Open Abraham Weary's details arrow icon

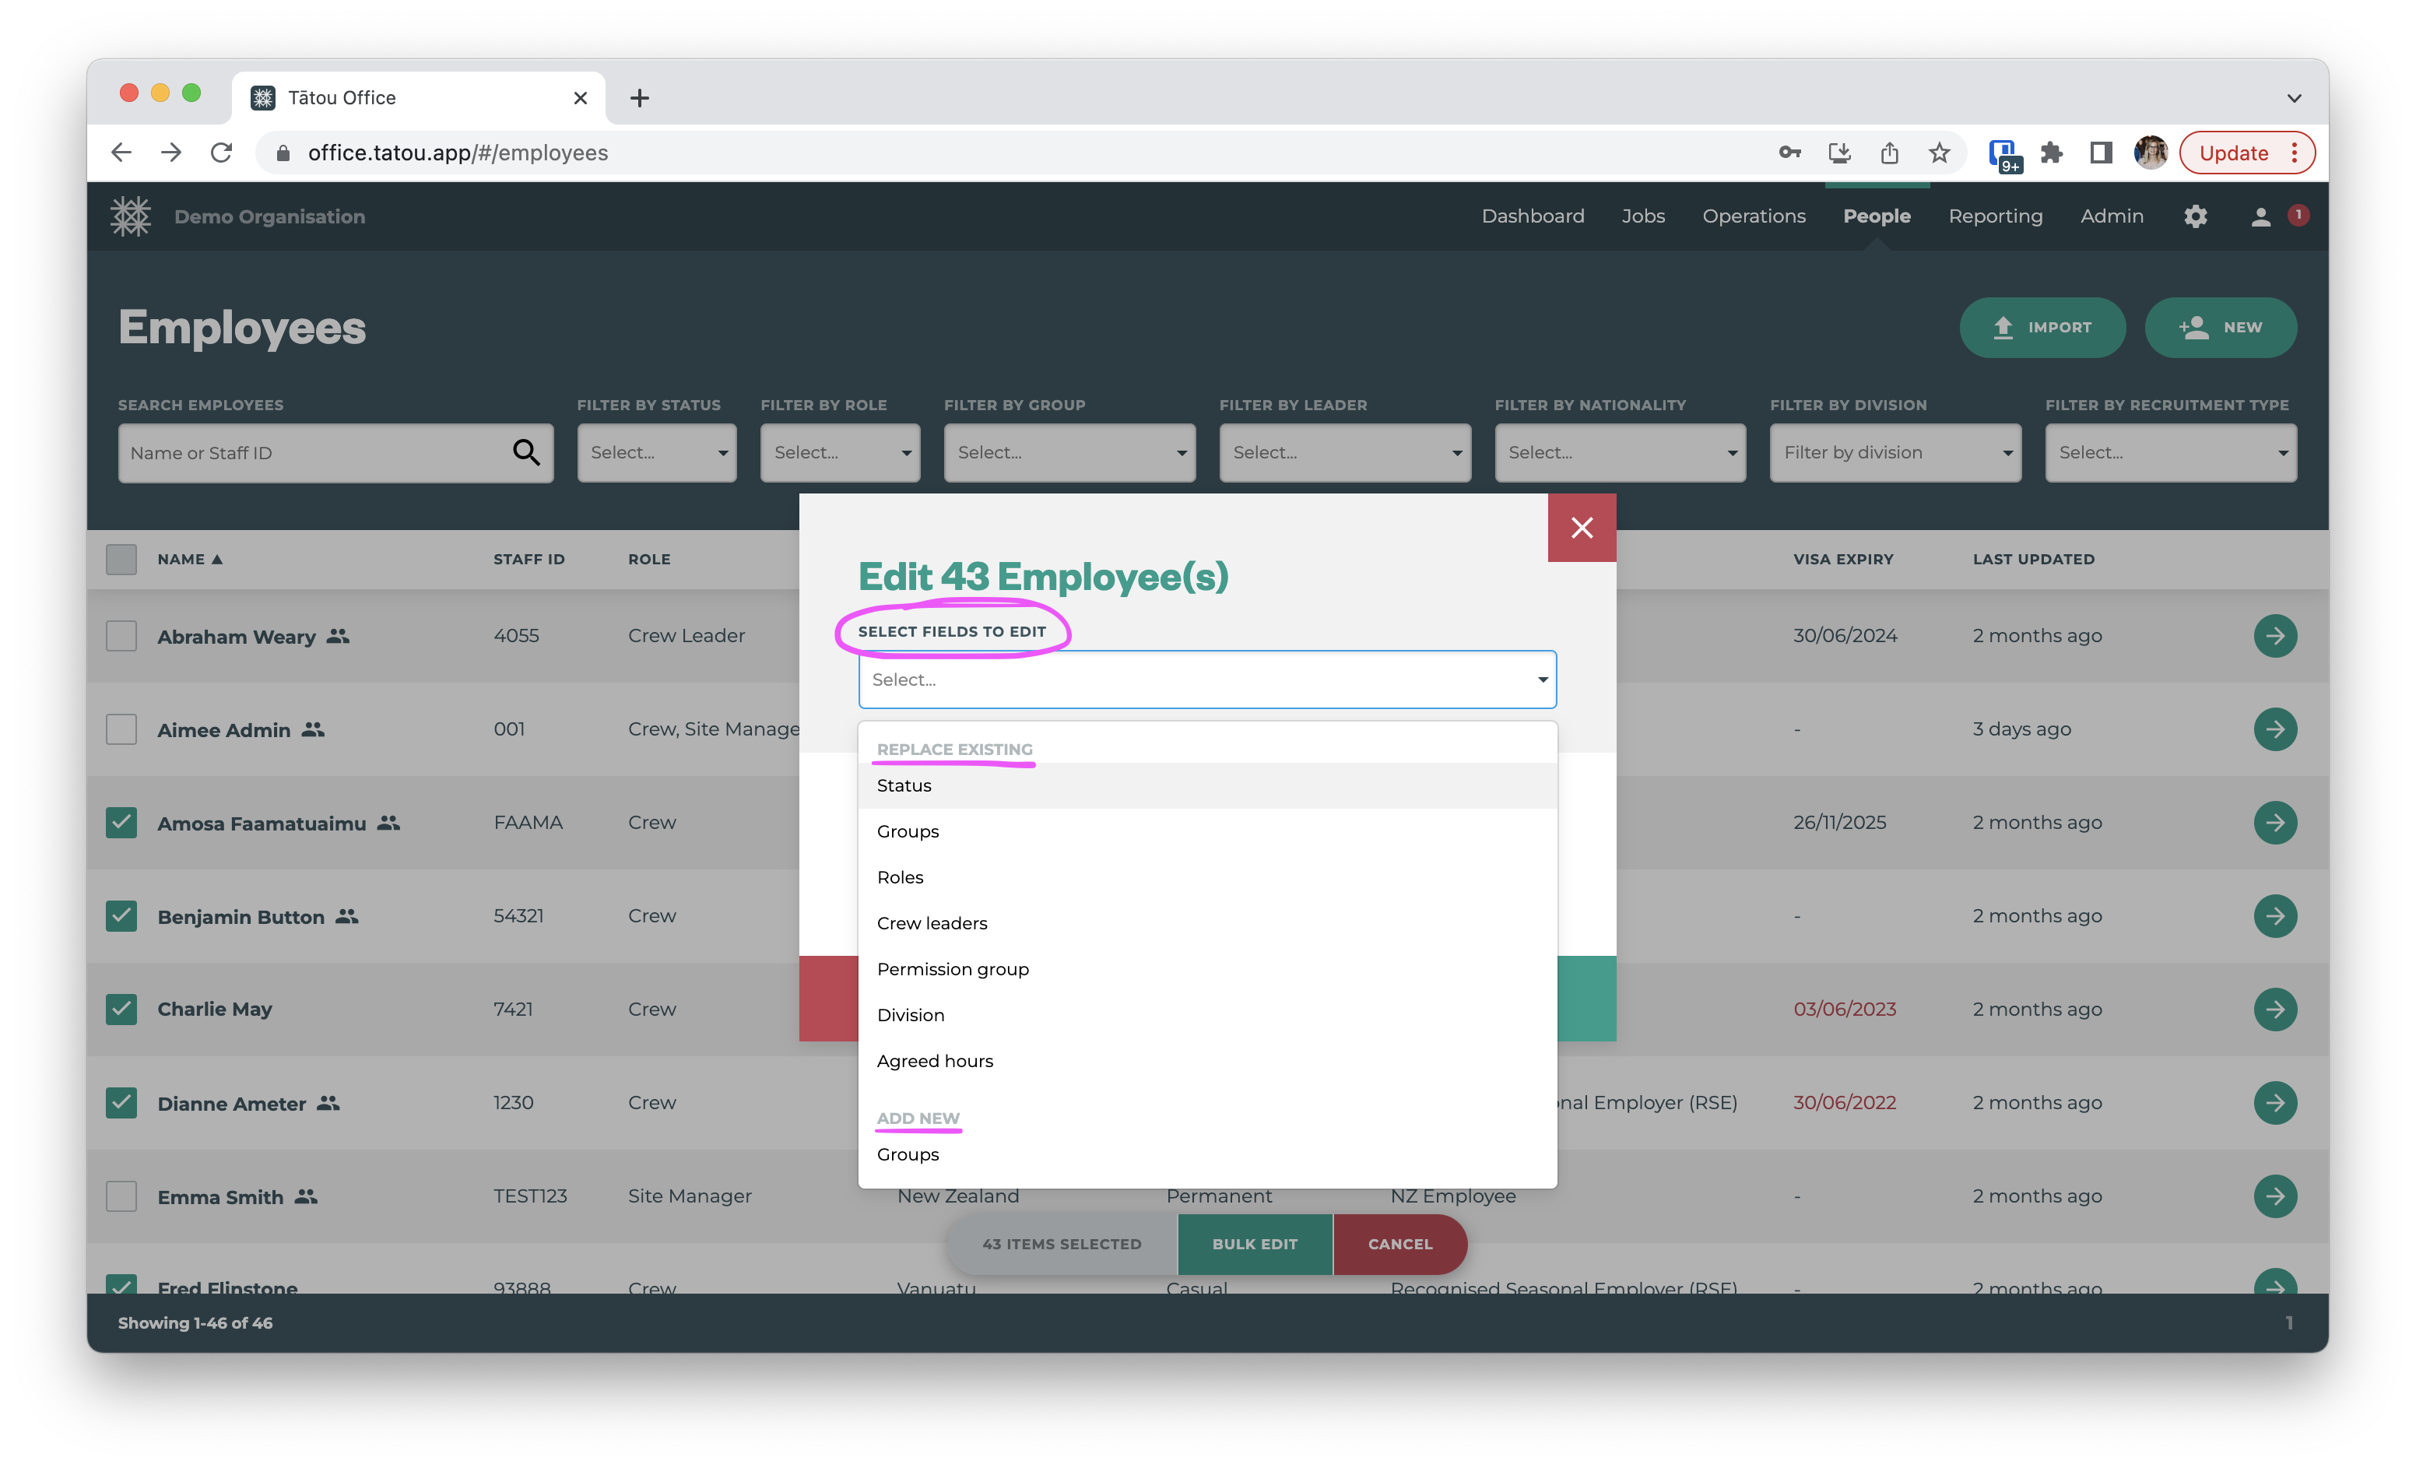pyautogui.click(x=2275, y=635)
